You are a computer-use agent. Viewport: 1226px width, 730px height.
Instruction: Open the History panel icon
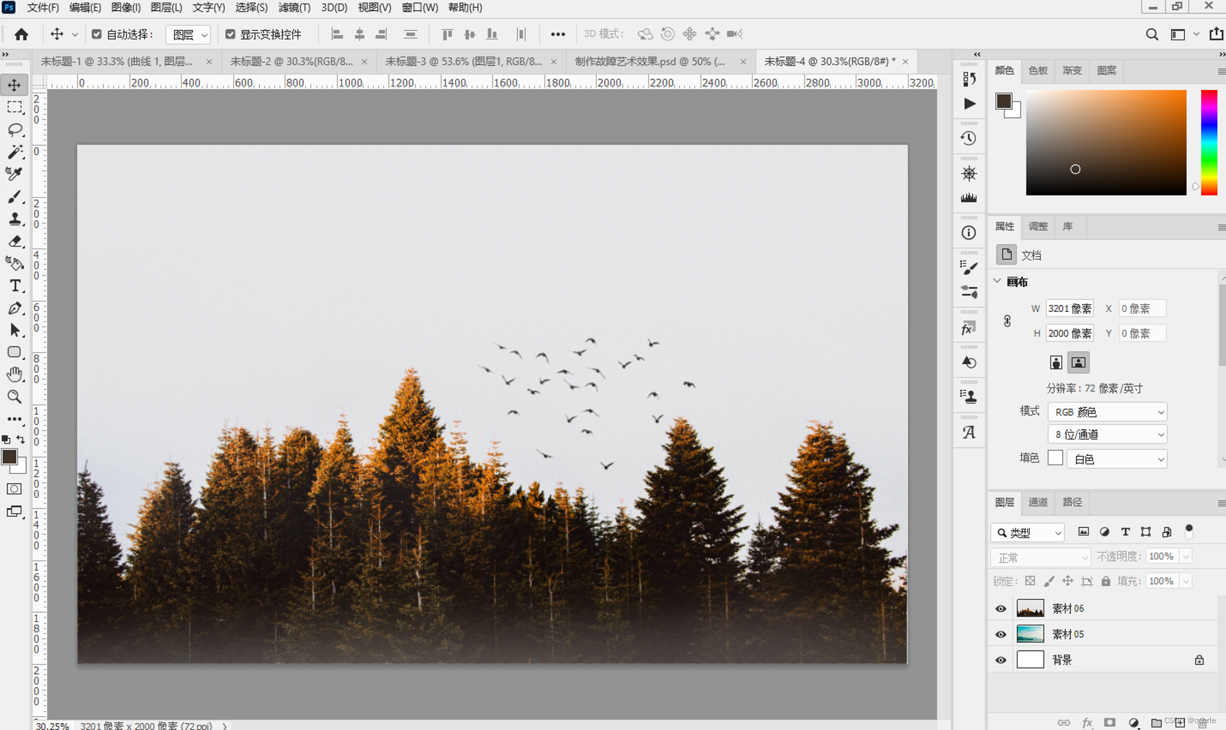click(969, 138)
